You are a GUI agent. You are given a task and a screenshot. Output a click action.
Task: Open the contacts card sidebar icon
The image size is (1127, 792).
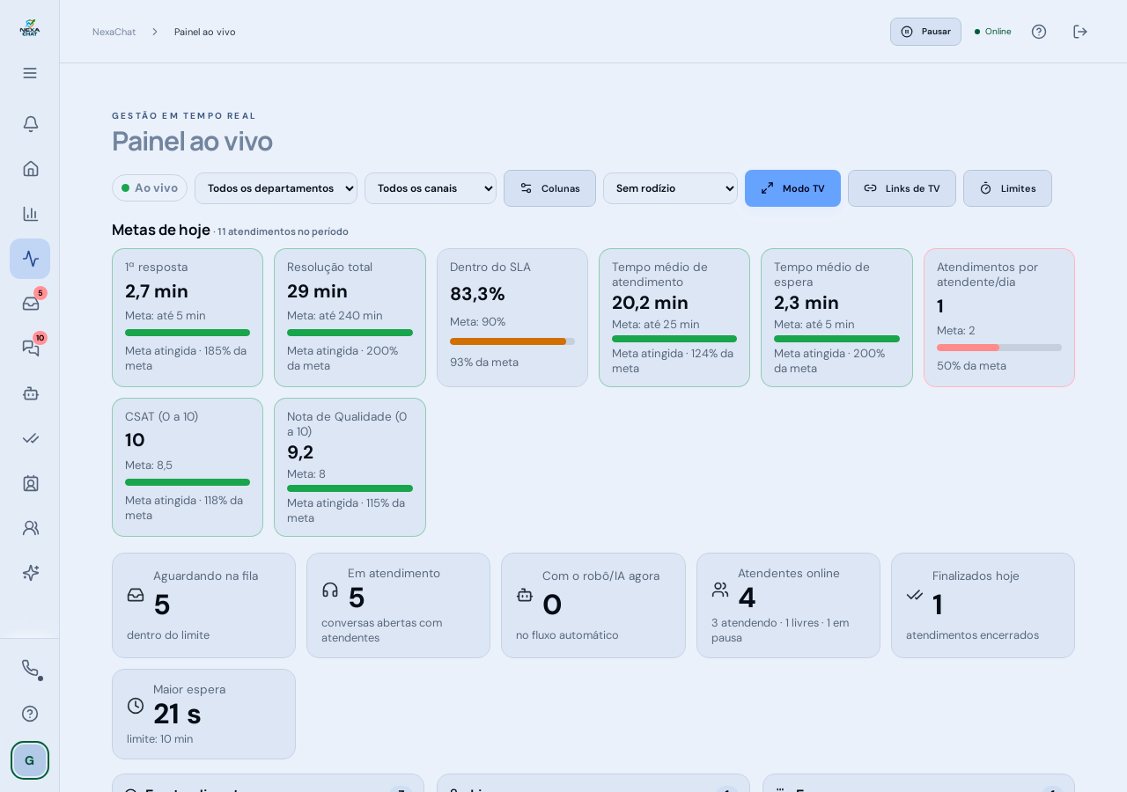point(30,483)
